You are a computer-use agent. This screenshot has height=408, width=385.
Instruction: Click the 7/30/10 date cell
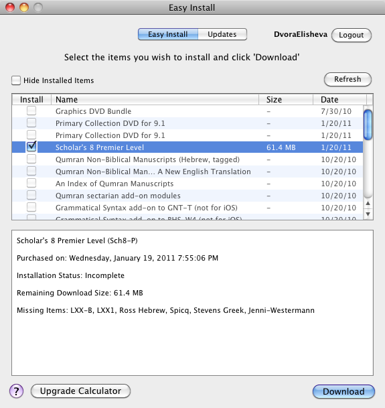click(x=336, y=111)
